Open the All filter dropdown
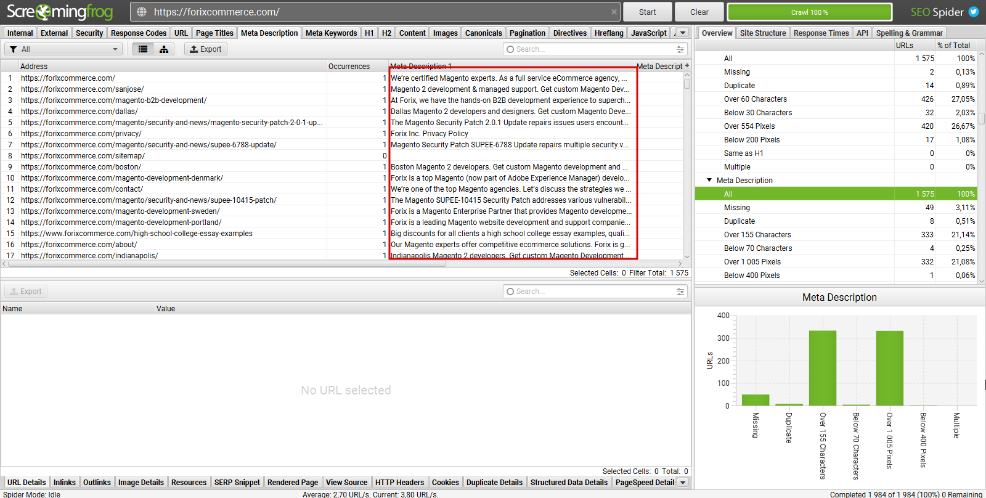 (64, 49)
